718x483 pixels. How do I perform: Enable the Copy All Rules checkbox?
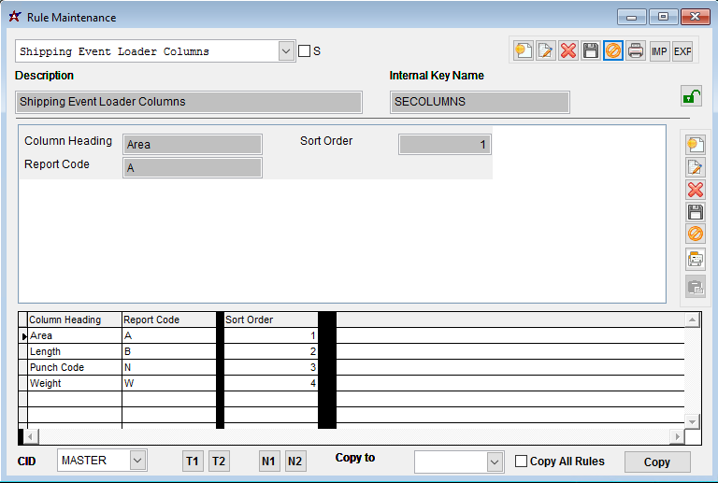(x=521, y=462)
